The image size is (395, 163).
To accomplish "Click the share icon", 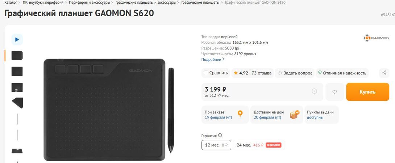I will point(384,73).
